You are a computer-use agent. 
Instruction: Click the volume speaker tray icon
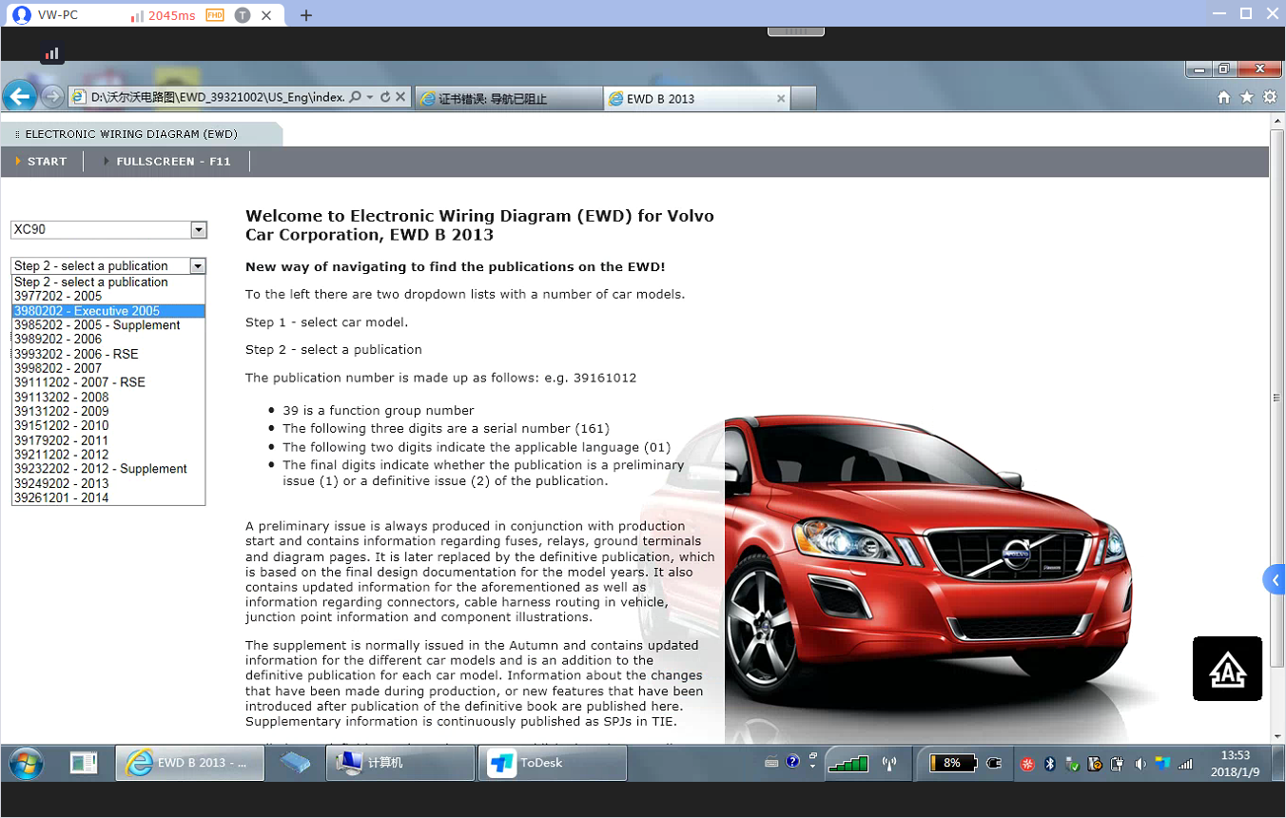point(1140,763)
